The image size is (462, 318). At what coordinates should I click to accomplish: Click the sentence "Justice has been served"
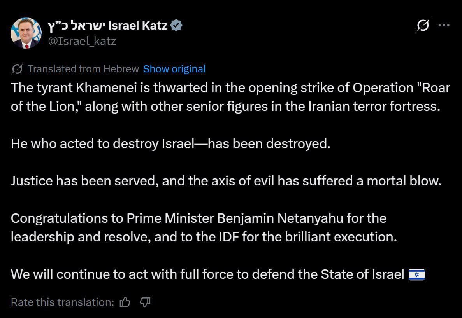pyautogui.click(x=226, y=181)
